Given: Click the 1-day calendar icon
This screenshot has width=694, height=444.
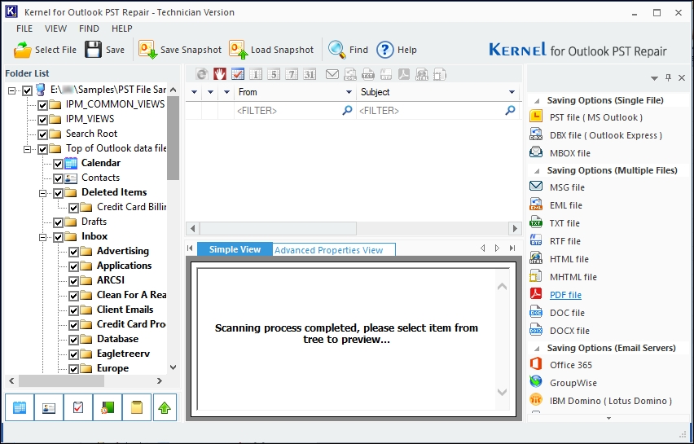Looking at the screenshot, I should [256, 74].
